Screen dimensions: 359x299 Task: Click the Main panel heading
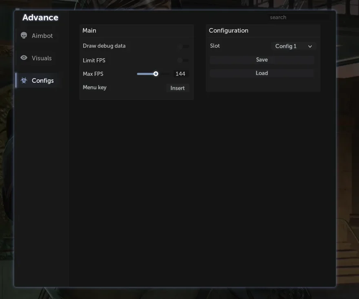click(x=89, y=31)
